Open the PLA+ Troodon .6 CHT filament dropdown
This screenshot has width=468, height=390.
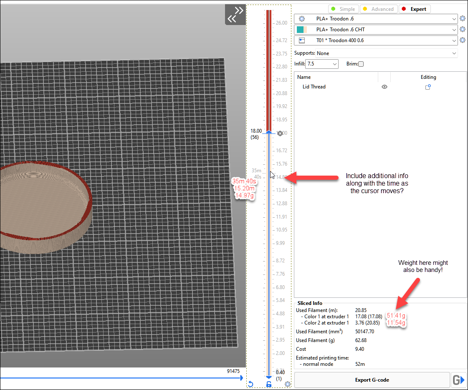376,30
